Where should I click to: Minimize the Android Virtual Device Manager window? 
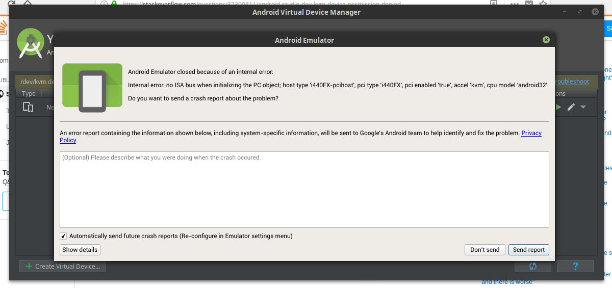tap(565, 12)
